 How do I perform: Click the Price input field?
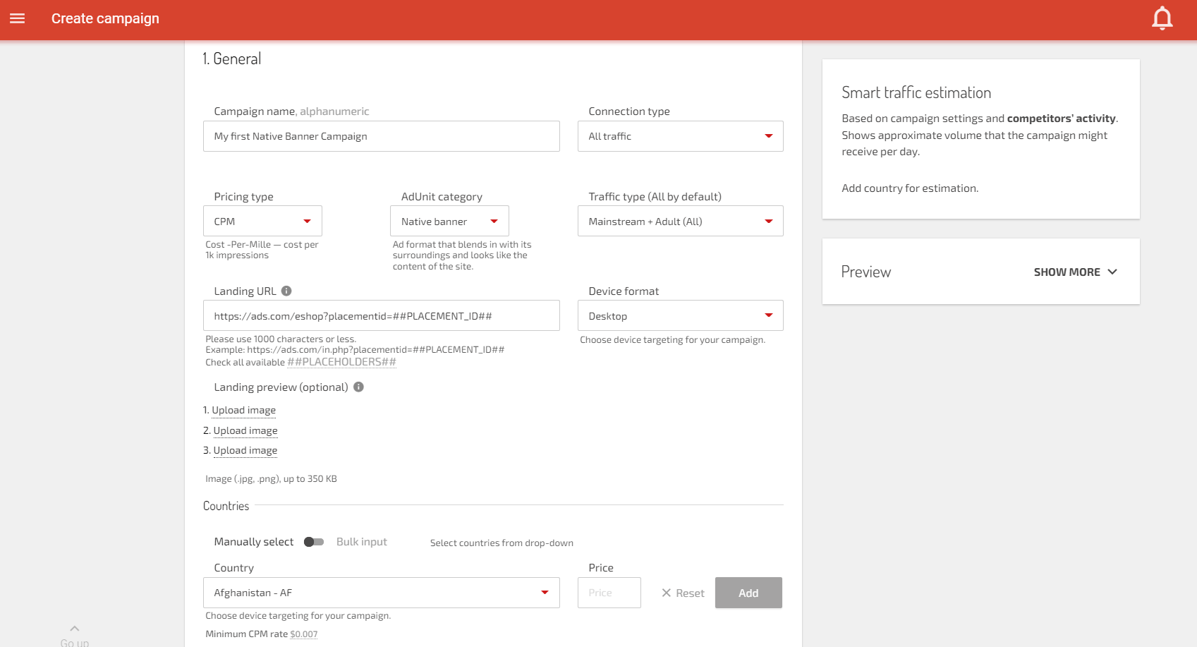[609, 593]
